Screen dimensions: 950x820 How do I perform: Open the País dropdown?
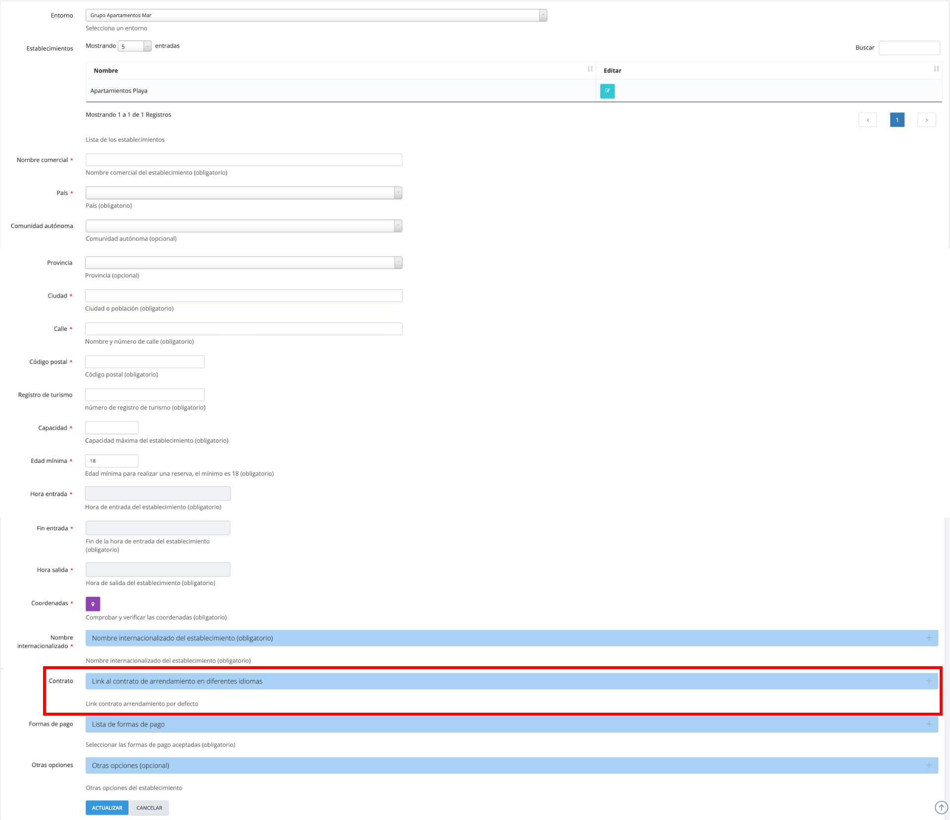[x=243, y=193]
